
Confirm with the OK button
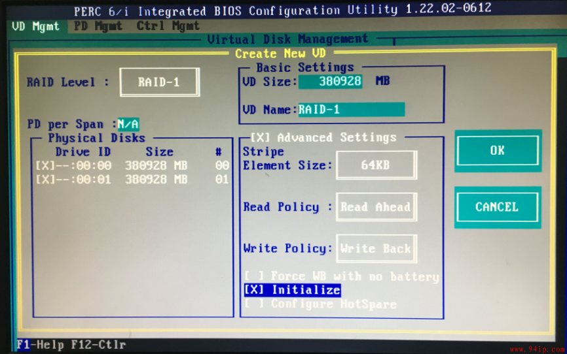coord(498,150)
